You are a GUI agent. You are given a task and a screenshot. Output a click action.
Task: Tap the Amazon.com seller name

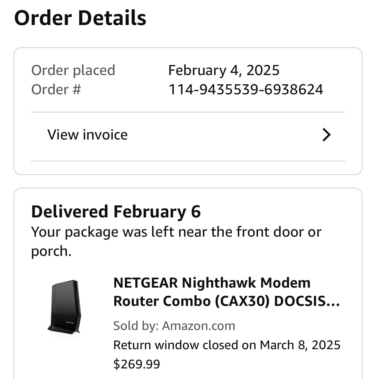[199, 326]
